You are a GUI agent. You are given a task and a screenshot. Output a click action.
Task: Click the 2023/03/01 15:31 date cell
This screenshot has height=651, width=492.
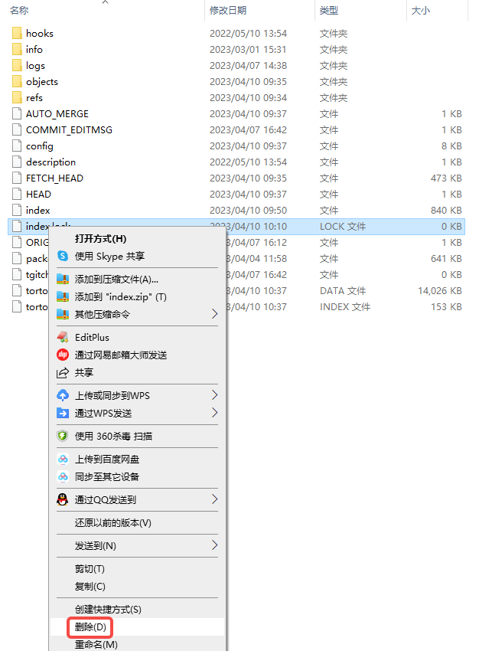248,50
